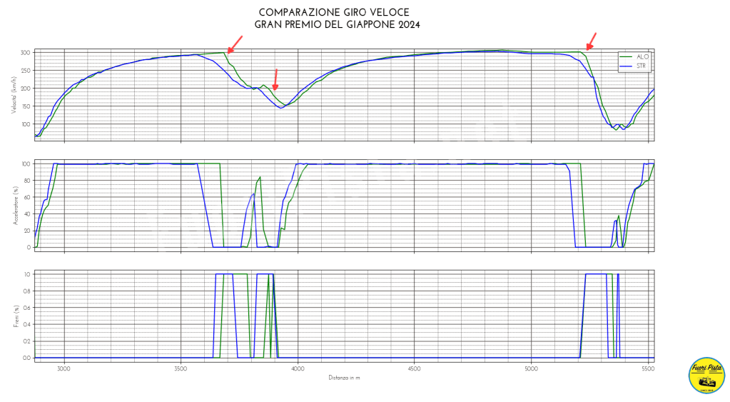This screenshot has height=402, width=730.
Task: Click the STR legend label
Action: (644, 65)
